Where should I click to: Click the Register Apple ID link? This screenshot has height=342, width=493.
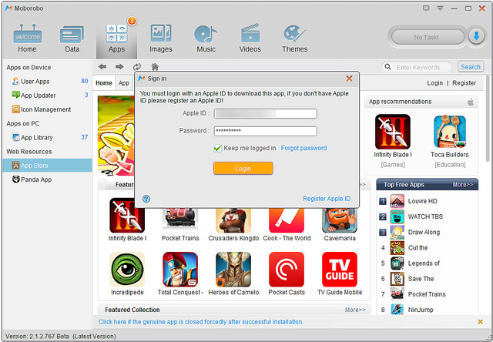click(x=327, y=199)
